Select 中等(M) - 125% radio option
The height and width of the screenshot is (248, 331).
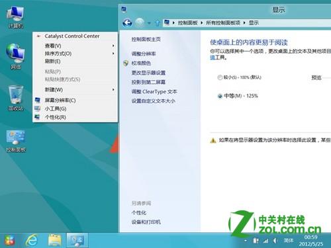[220, 96]
